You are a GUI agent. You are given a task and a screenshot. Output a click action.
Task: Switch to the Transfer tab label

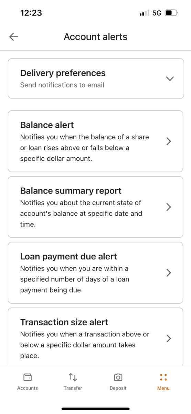[x=73, y=388]
